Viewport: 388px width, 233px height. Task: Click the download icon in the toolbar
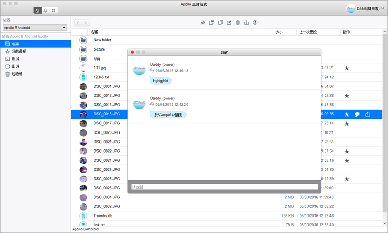pos(247,23)
